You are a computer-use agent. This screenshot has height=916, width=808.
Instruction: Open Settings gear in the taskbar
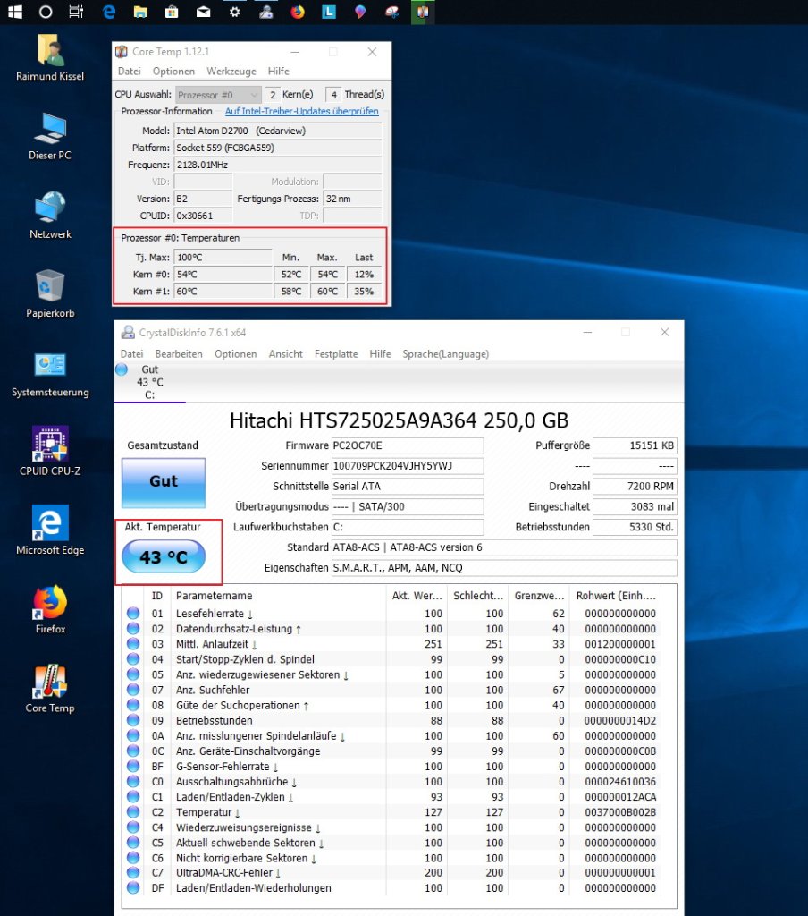235,12
